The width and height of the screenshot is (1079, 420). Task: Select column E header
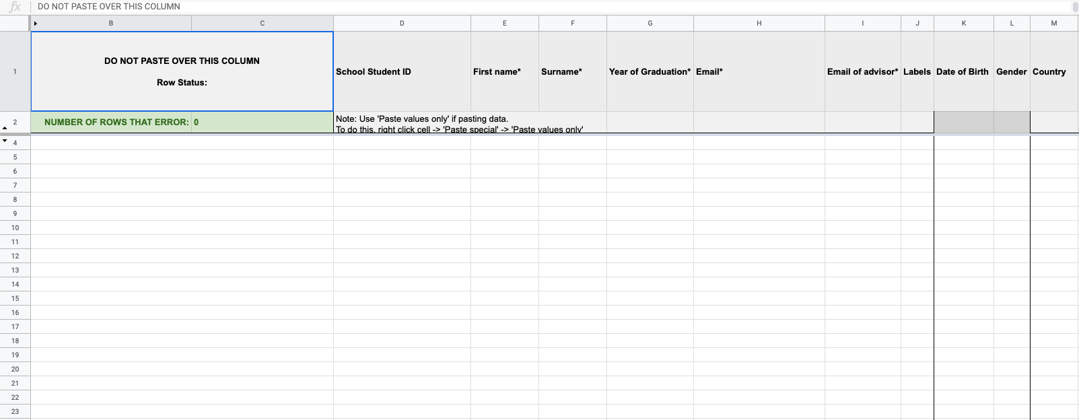[x=505, y=24]
